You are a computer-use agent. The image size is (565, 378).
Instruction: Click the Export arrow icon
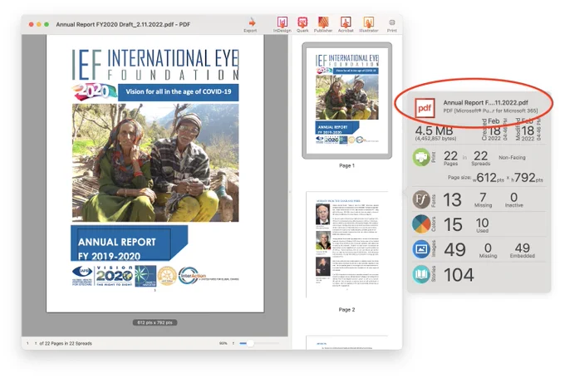tap(252, 22)
